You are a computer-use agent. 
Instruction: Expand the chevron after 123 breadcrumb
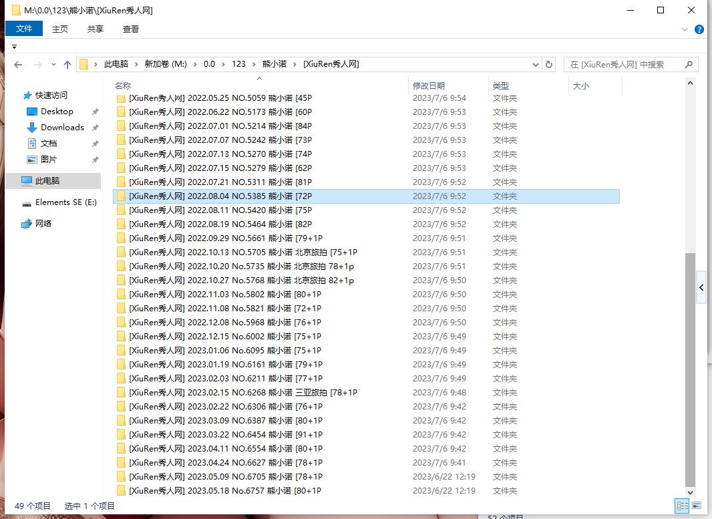[253, 65]
